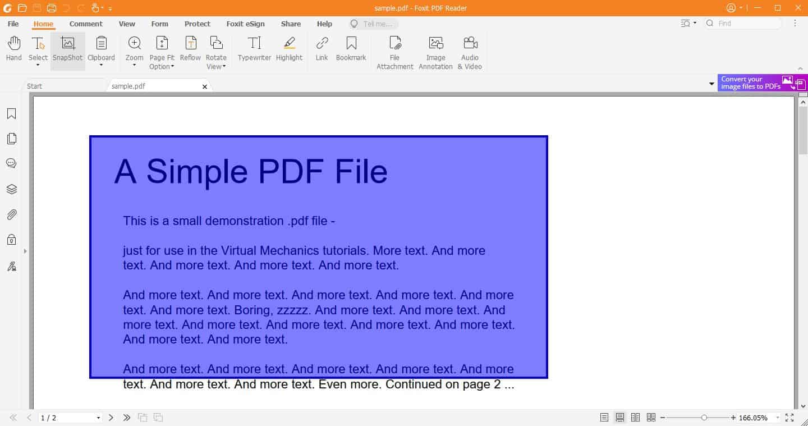Click the zoom out minus button
808x426 pixels.
pos(663,418)
